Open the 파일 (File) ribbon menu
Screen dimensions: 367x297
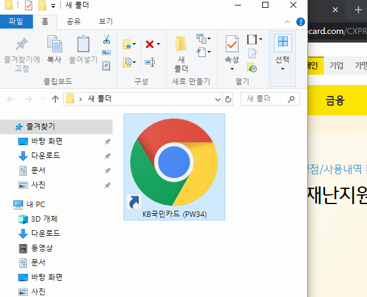[x=16, y=21]
